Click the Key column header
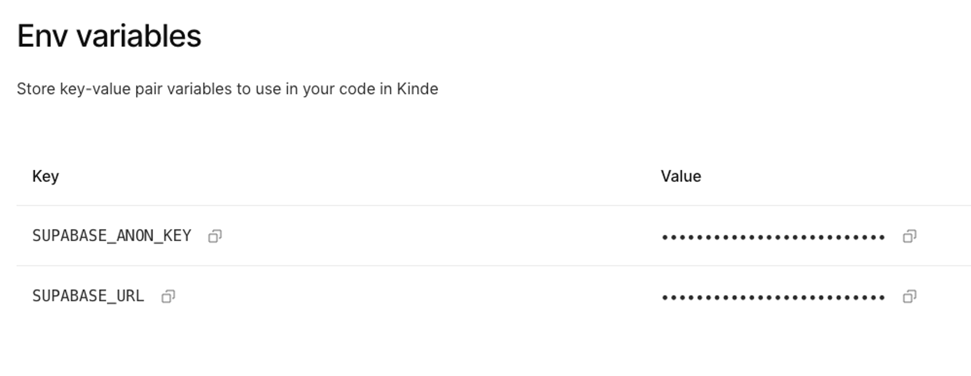971x376 pixels. [45, 176]
